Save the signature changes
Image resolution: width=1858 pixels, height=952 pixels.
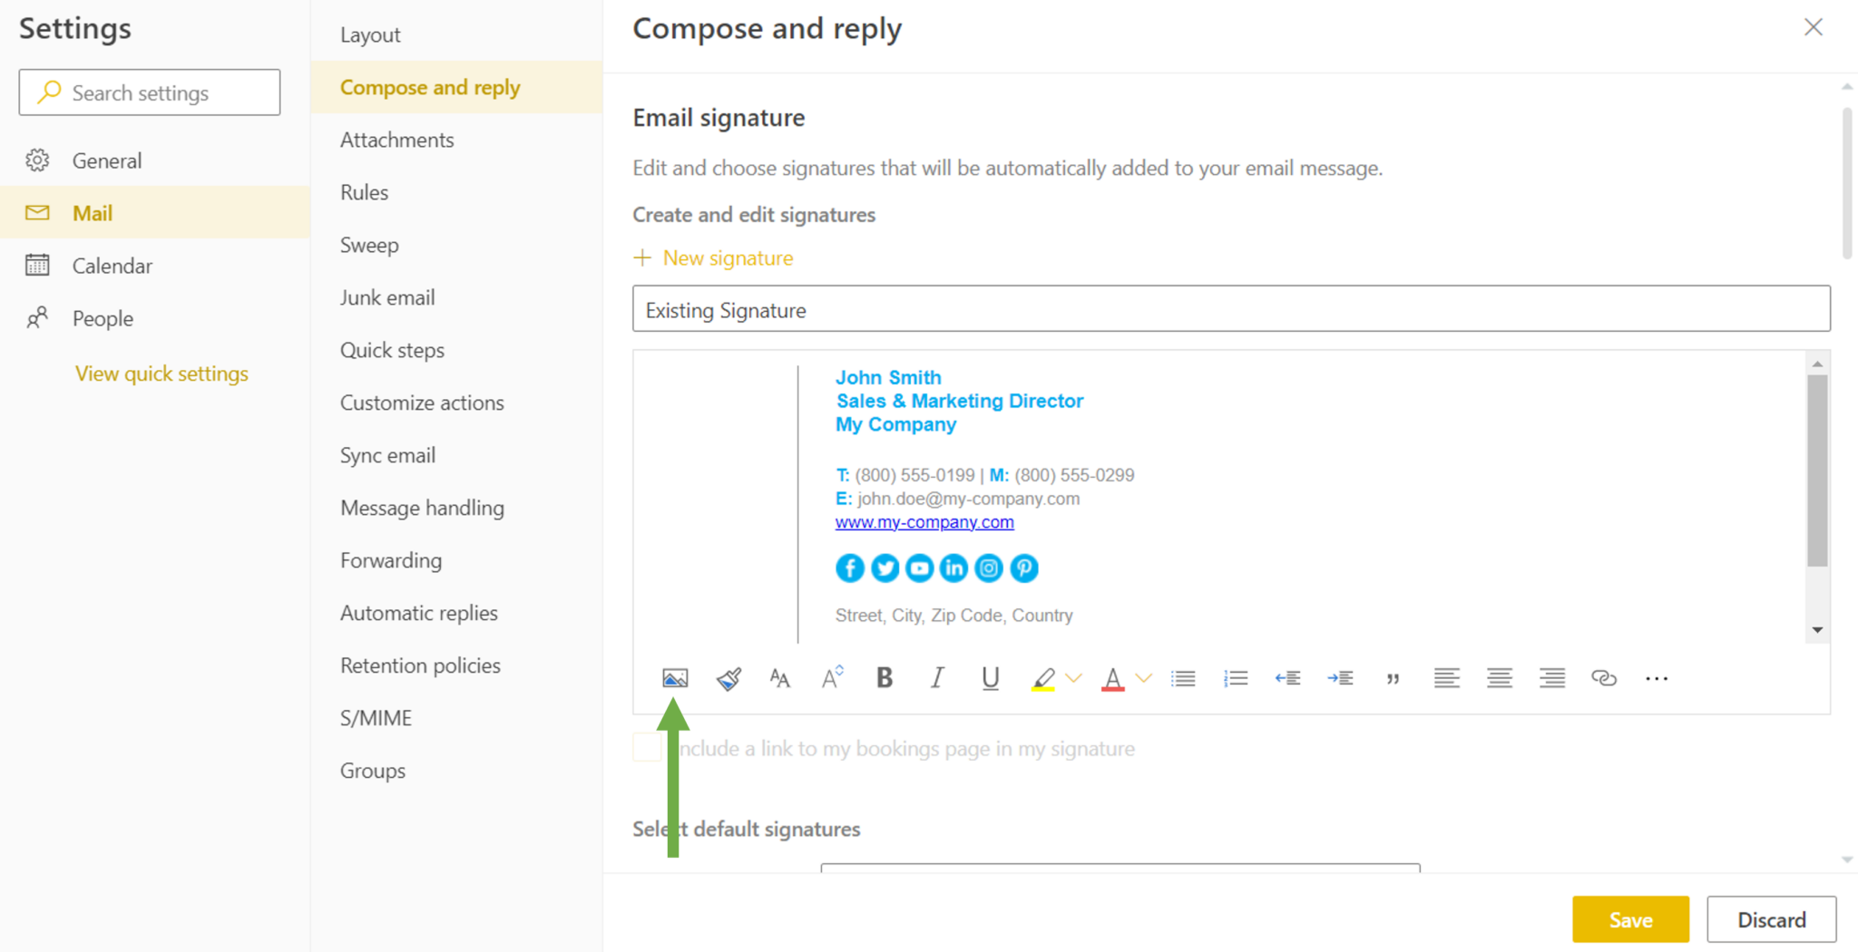point(1630,919)
